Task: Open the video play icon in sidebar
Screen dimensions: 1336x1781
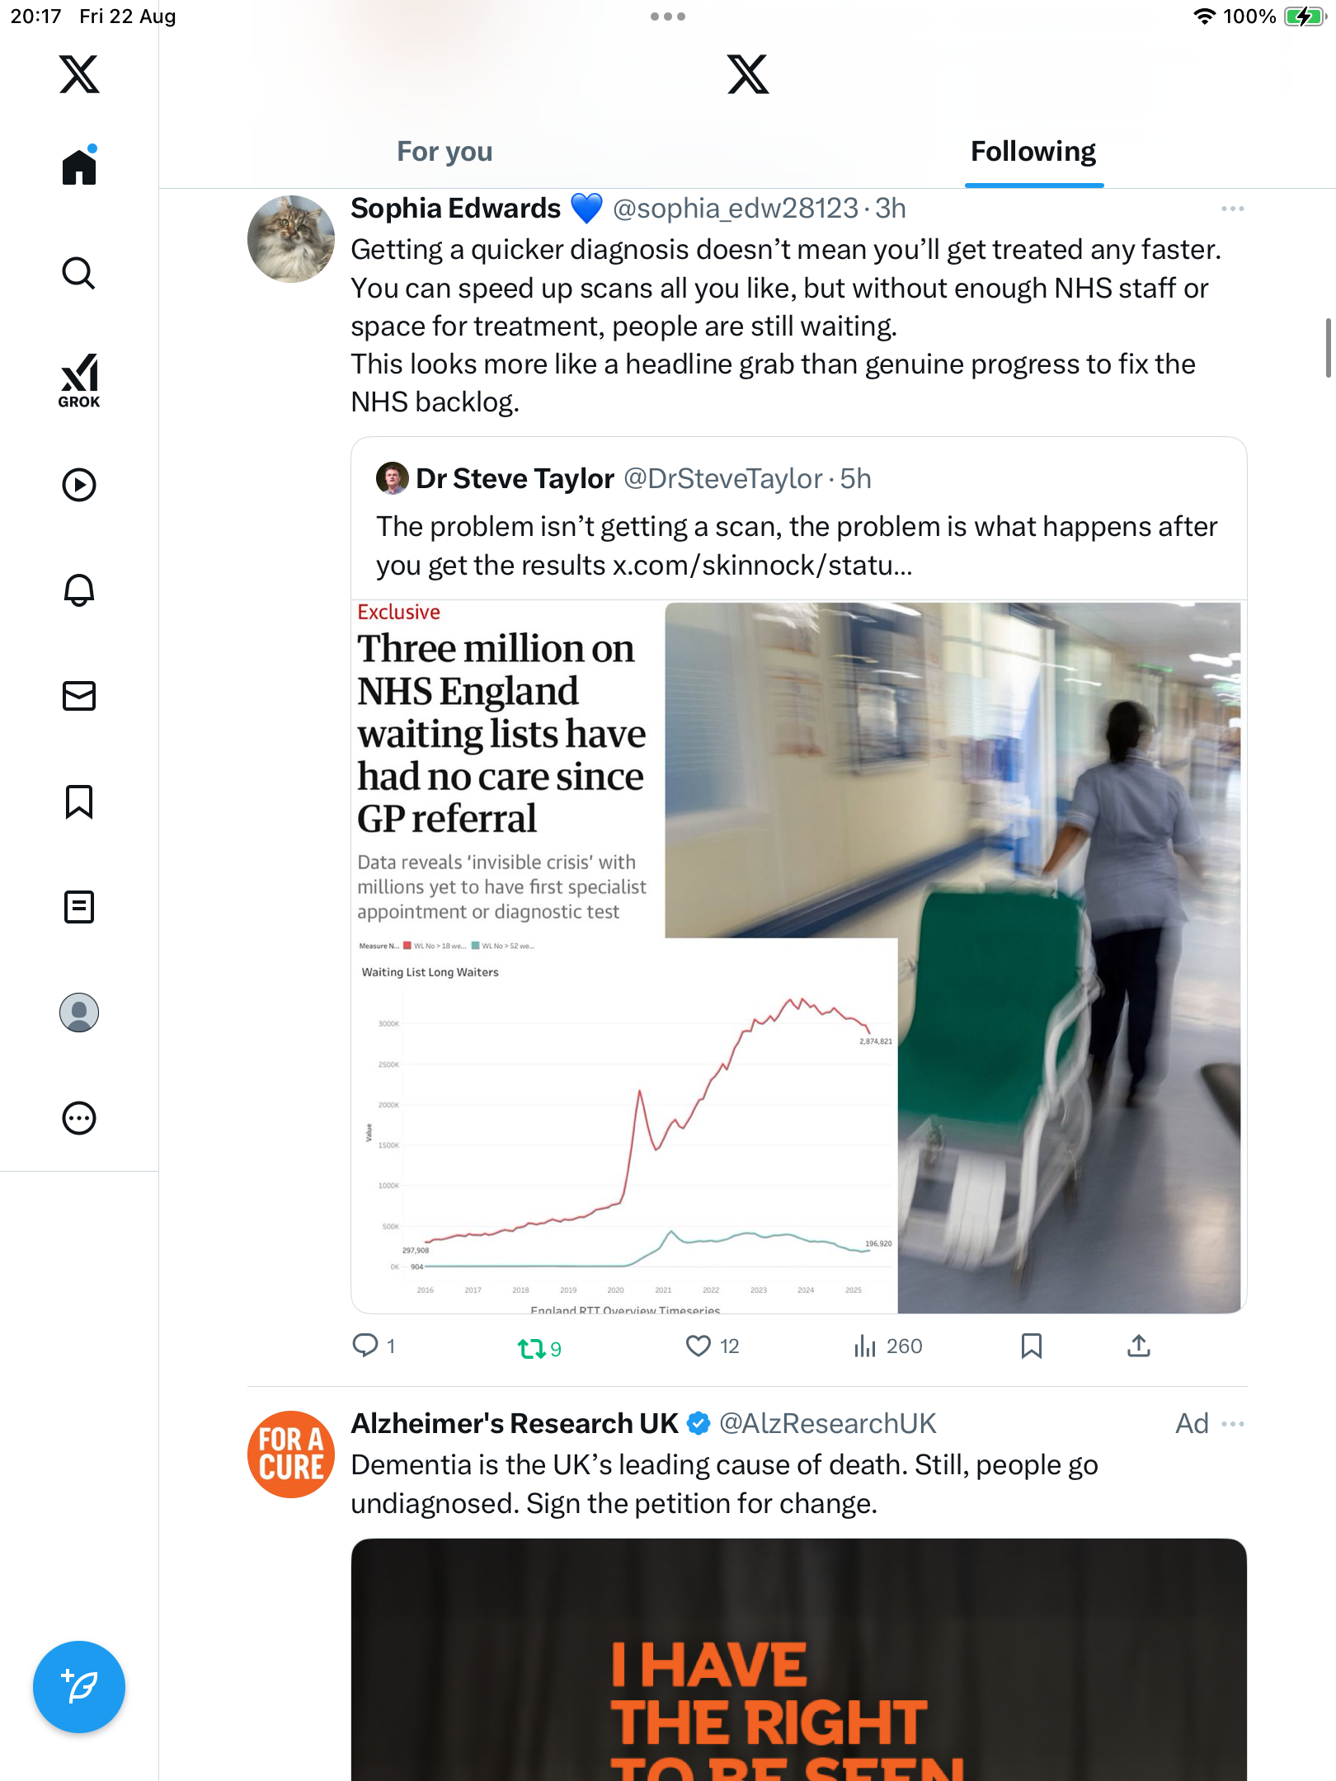Action: click(x=79, y=485)
